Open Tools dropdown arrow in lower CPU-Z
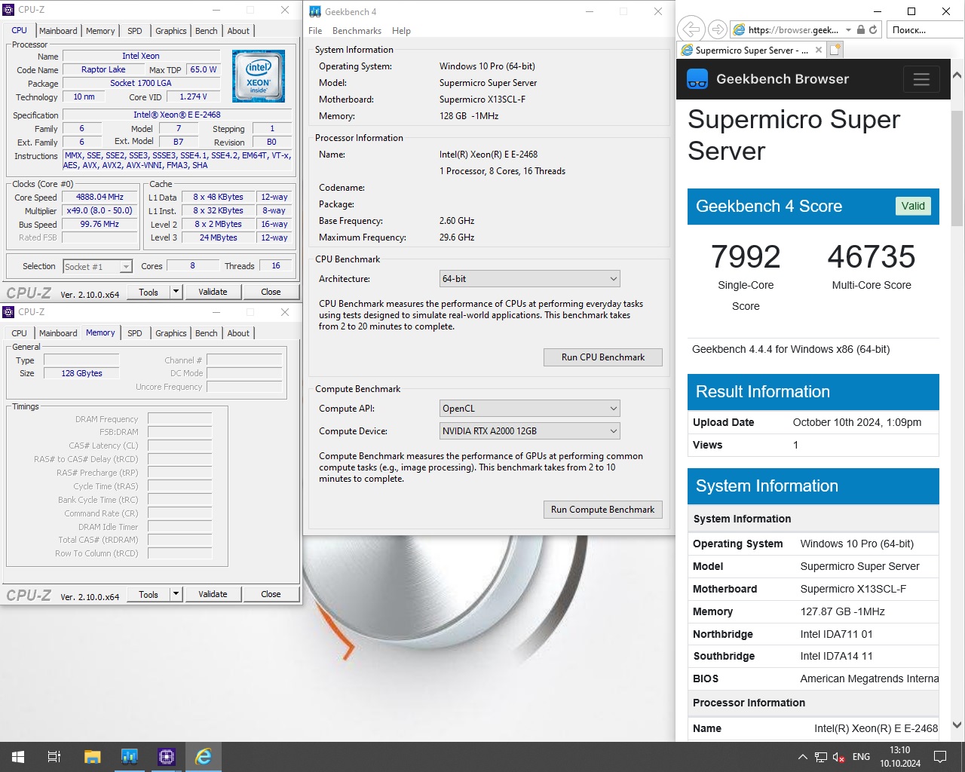This screenshot has height=772, width=965. [x=176, y=594]
